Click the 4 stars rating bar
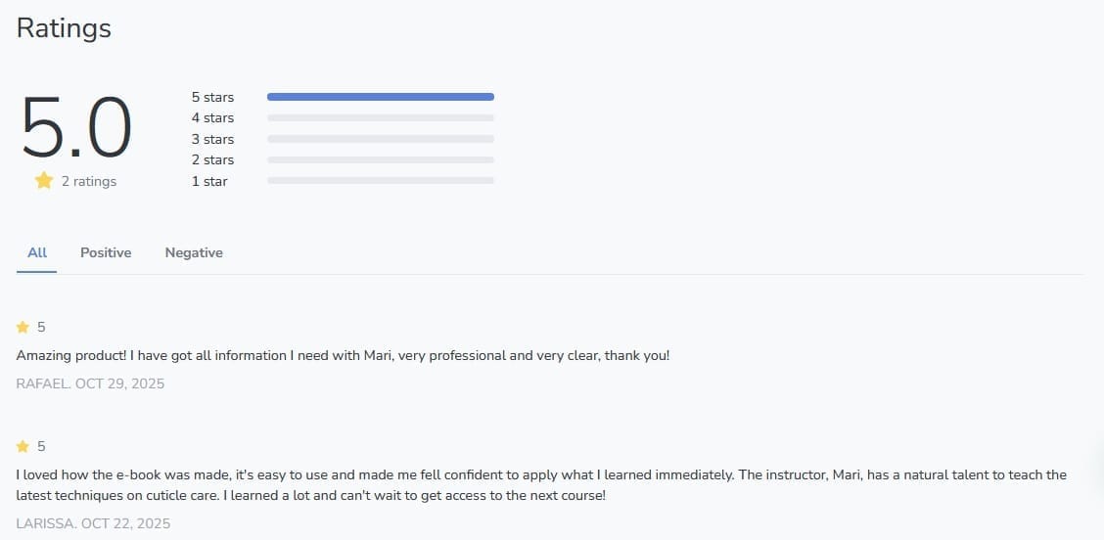The height and width of the screenshot is (540, 1104). coord(380,117)
